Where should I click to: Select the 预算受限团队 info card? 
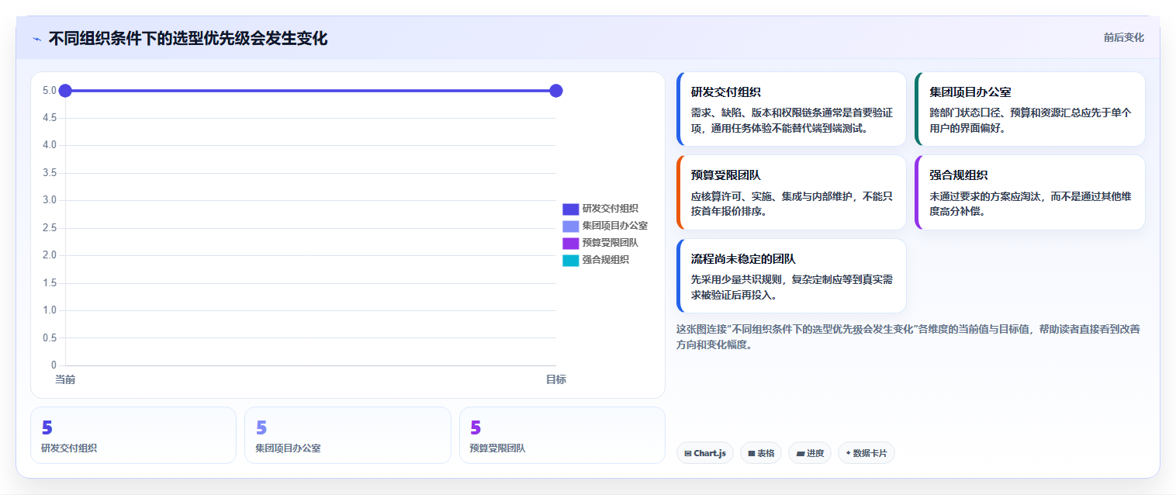coord(791,192)
